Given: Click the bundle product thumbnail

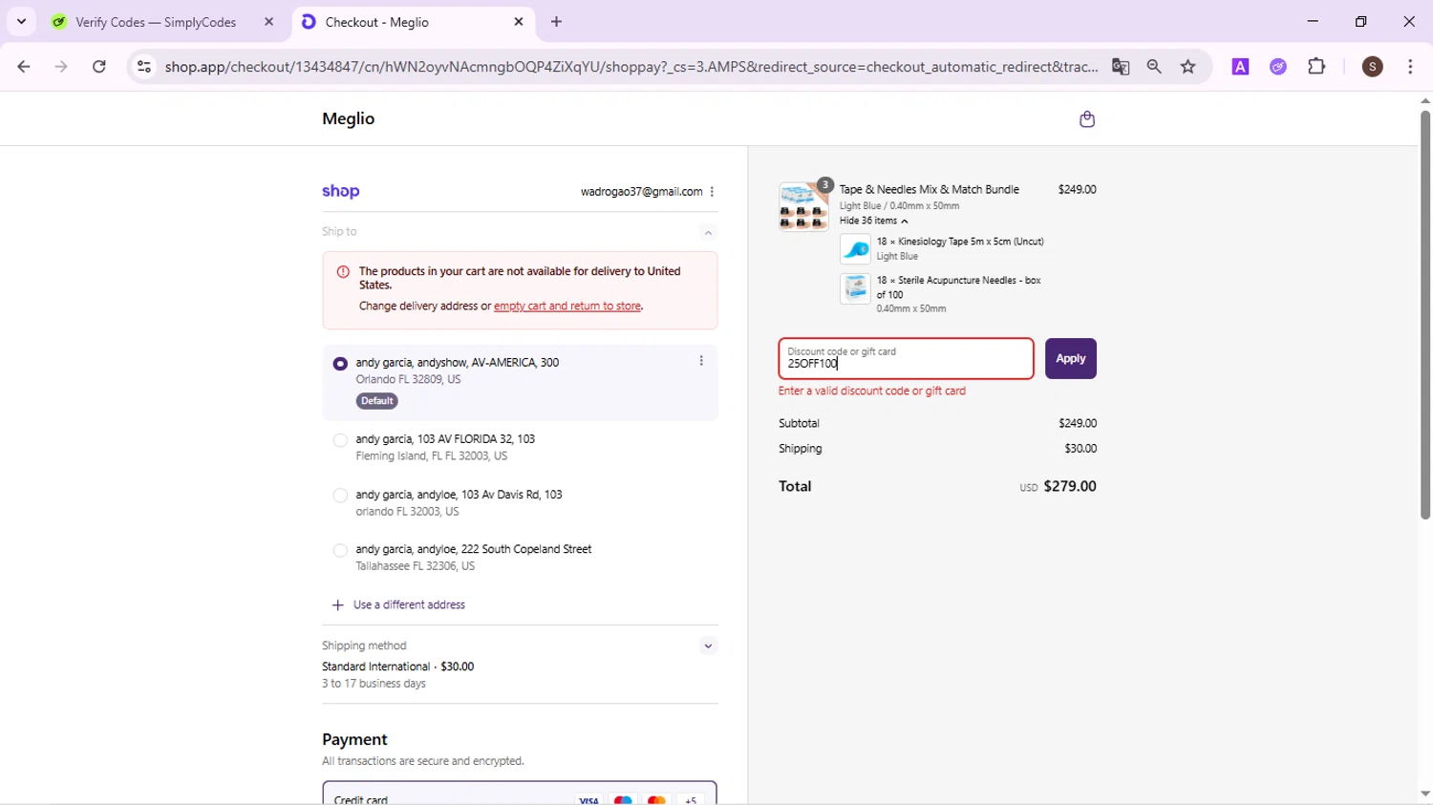Looking at the screenshot, I should [x=803, y=206].
